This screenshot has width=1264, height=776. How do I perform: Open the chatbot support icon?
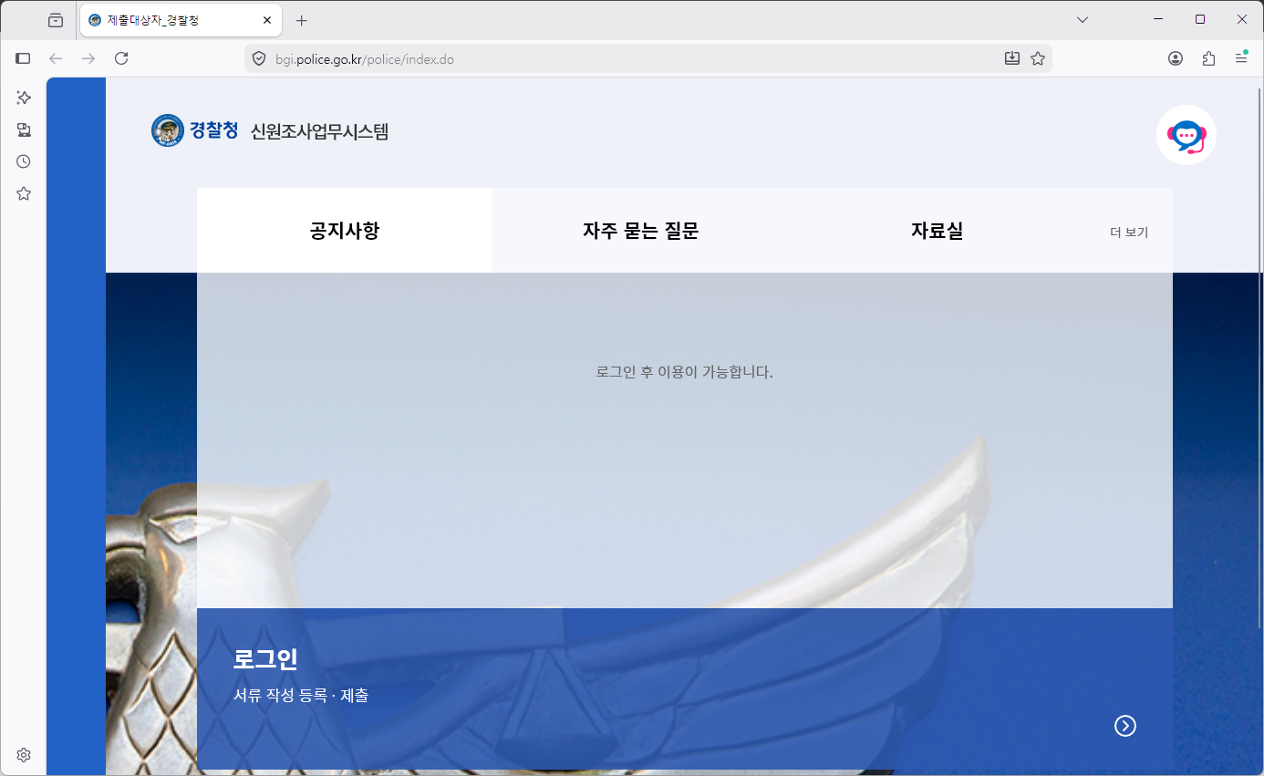[1186, 135]
